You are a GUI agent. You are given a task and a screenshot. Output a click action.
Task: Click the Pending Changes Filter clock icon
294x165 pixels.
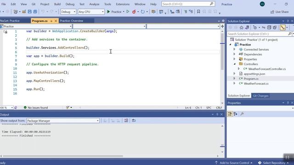tap(255, 27)
